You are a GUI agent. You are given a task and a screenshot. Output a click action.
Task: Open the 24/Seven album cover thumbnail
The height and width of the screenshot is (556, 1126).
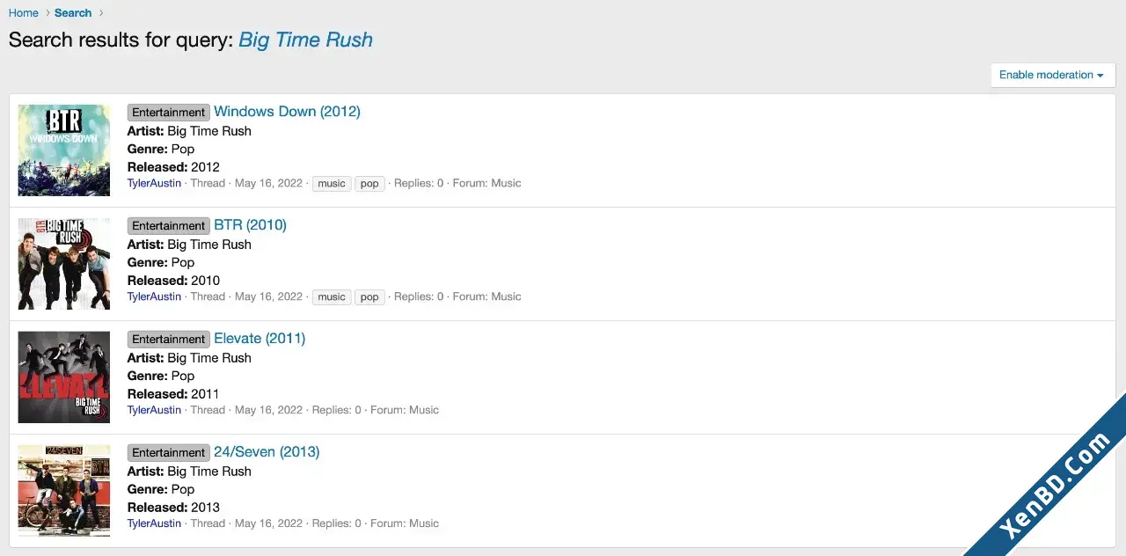pyautogui.click(x=64, y=491)
